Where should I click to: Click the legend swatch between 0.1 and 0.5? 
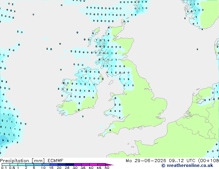(6, 165)
